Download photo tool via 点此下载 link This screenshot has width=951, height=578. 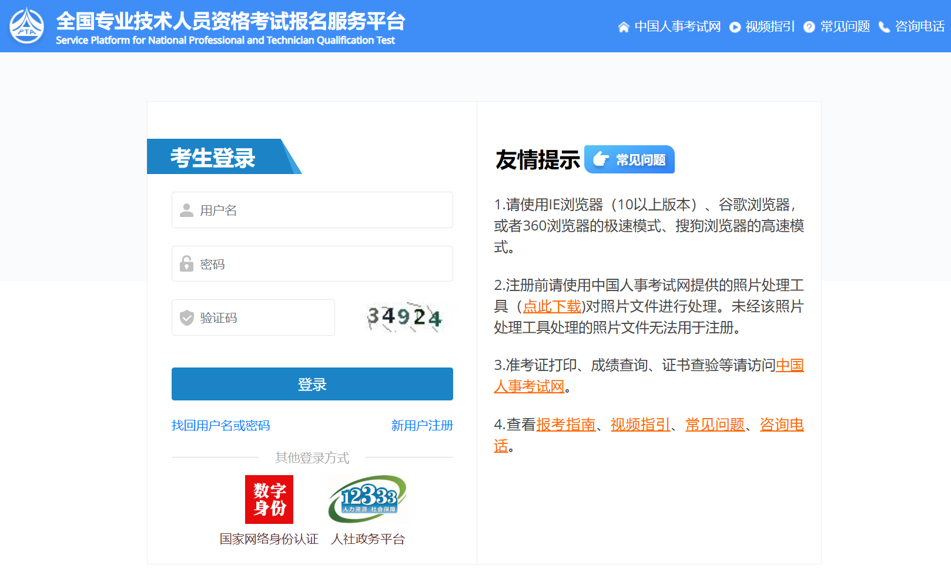552,306
